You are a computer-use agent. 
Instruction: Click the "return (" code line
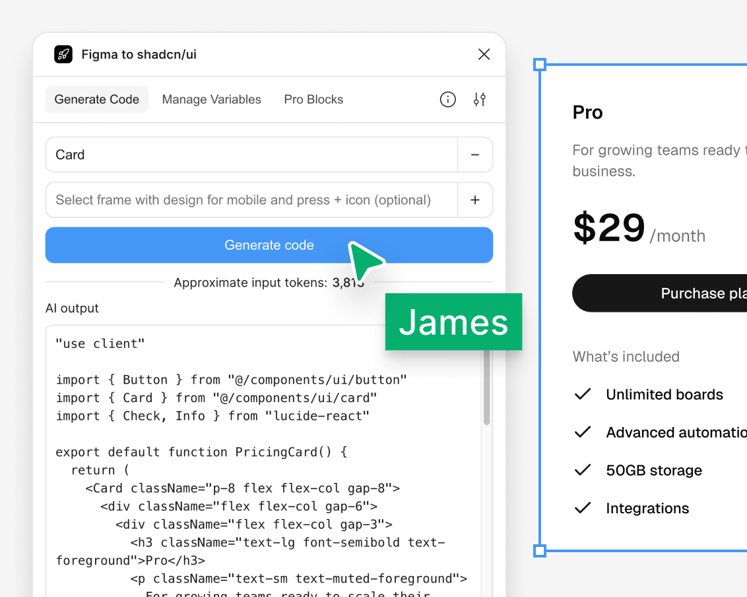100,470
